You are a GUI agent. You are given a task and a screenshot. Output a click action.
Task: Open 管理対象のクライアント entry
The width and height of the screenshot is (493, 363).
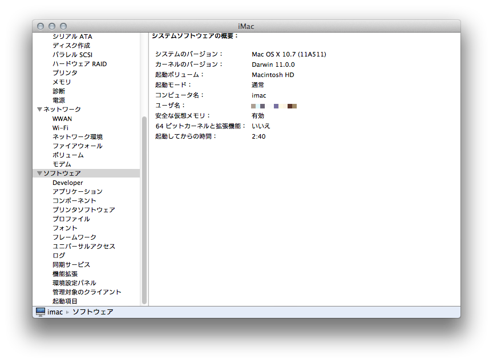(87, 292)
